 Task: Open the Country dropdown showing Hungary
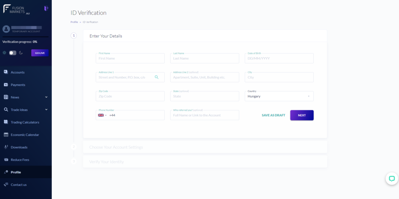click(279, 96)
